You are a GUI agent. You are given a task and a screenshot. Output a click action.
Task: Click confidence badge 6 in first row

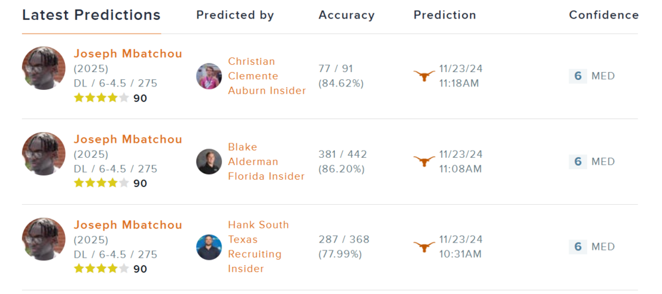pos(577,76)
